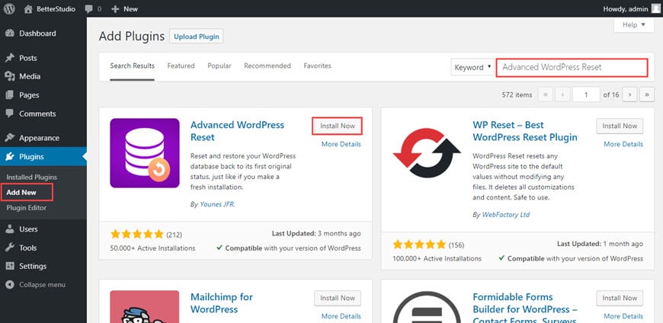Viewport: 663px width, 323px height.
Task: Install Mailchimp for WordPress plugin
Action: point(338,298)
